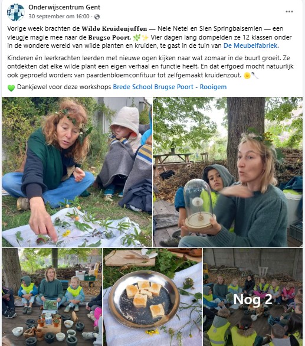View photo of woman pointing at plants
The height and width of the screenshot is (346, 305).
(77, 172)
